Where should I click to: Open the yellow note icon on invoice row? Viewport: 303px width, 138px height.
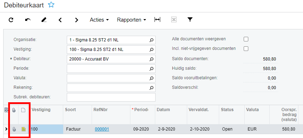(x=23, y=129)
